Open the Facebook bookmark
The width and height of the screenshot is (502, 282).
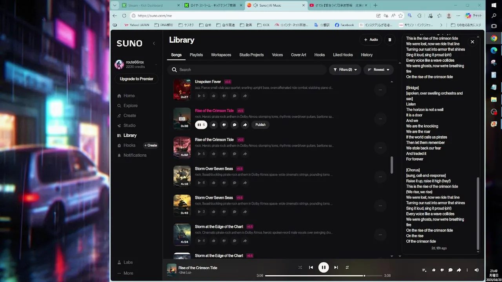[344, 25]
